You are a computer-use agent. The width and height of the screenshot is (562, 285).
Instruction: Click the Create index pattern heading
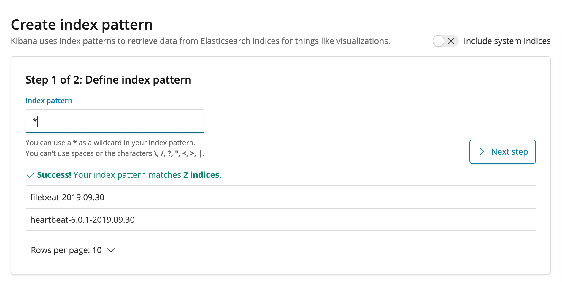point(82,25)
